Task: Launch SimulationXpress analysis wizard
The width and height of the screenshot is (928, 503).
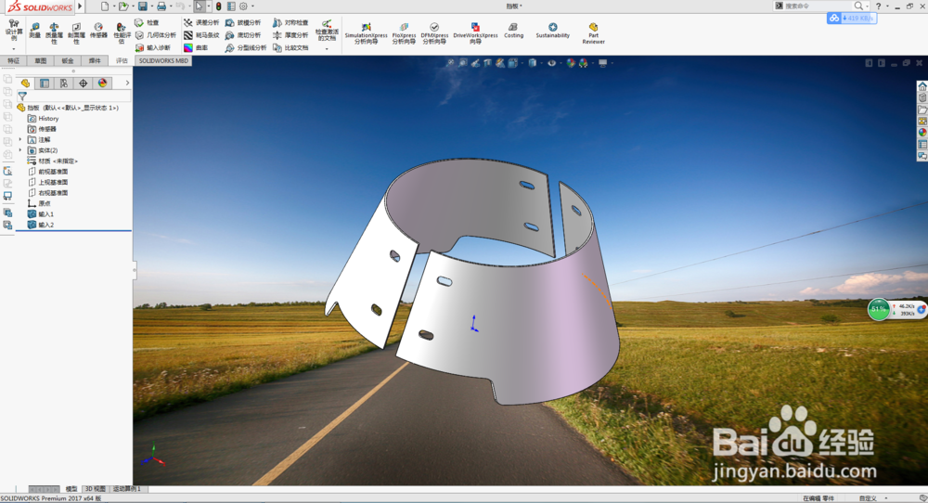Action: 366,33
